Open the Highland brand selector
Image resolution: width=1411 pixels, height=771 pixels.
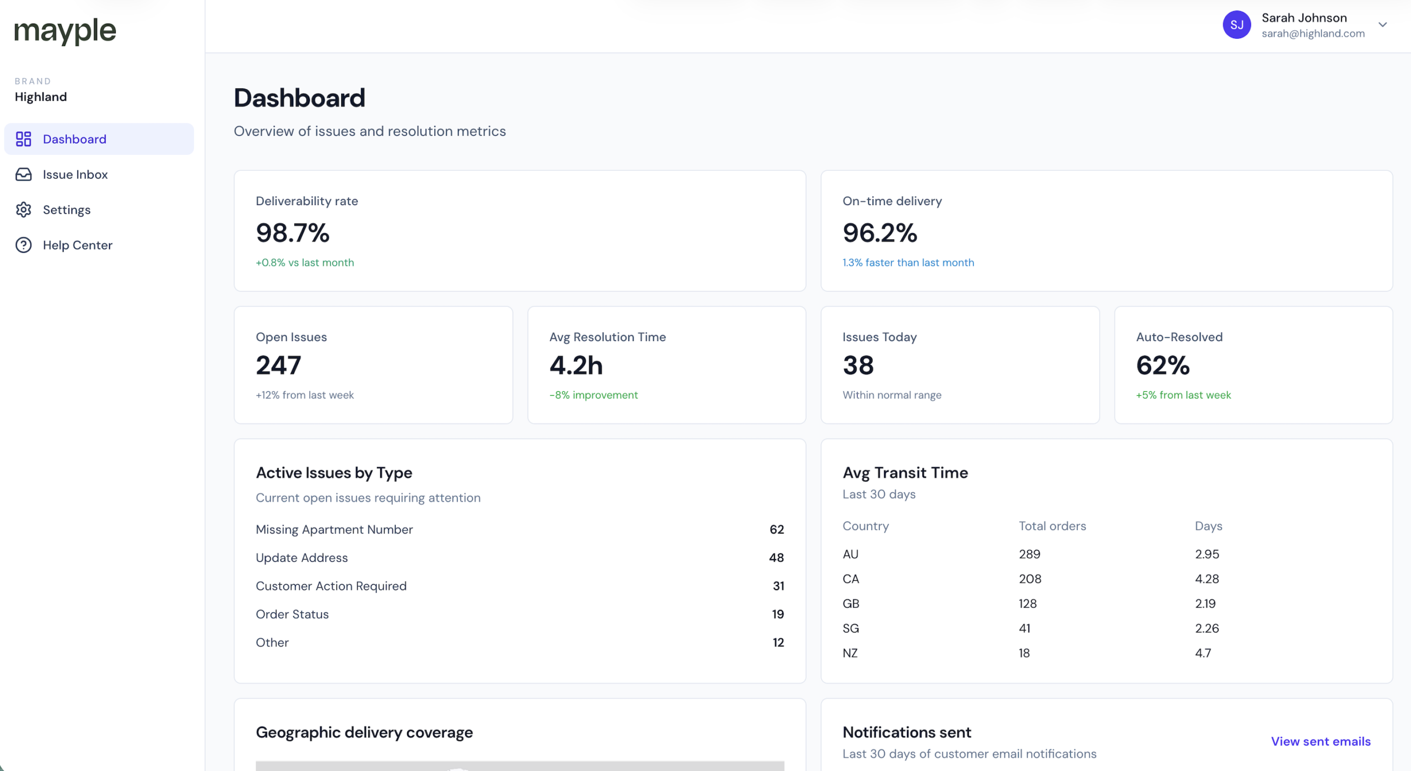[41, 97]
